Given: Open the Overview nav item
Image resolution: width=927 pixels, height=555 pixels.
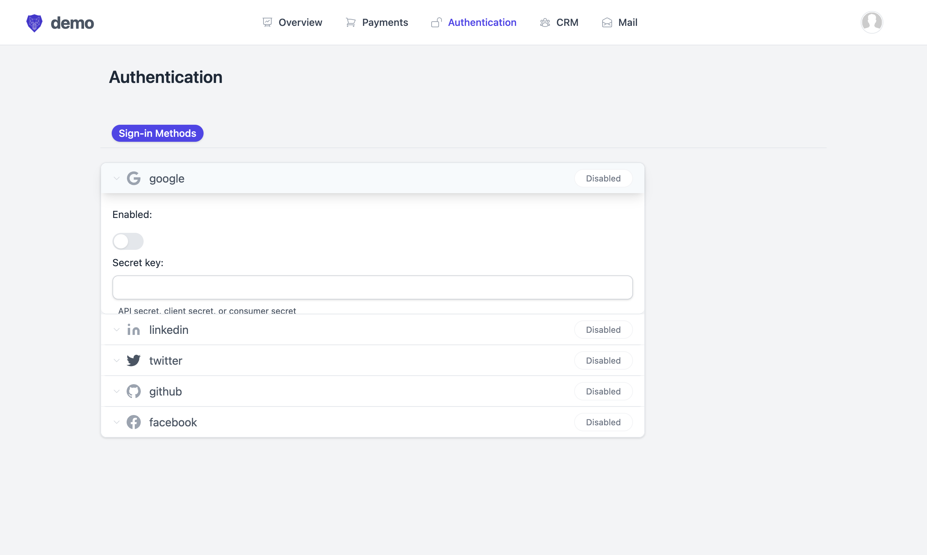Looking at the screenshot, I should click(x=292, y=22).
